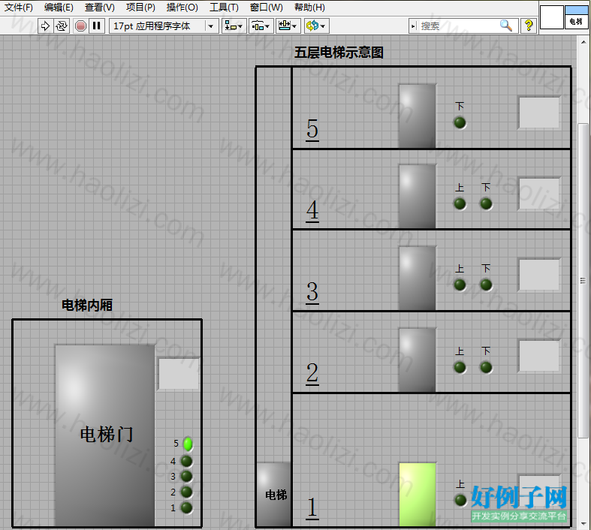Click the floor 4 elevator door

[x=418, y=196]
